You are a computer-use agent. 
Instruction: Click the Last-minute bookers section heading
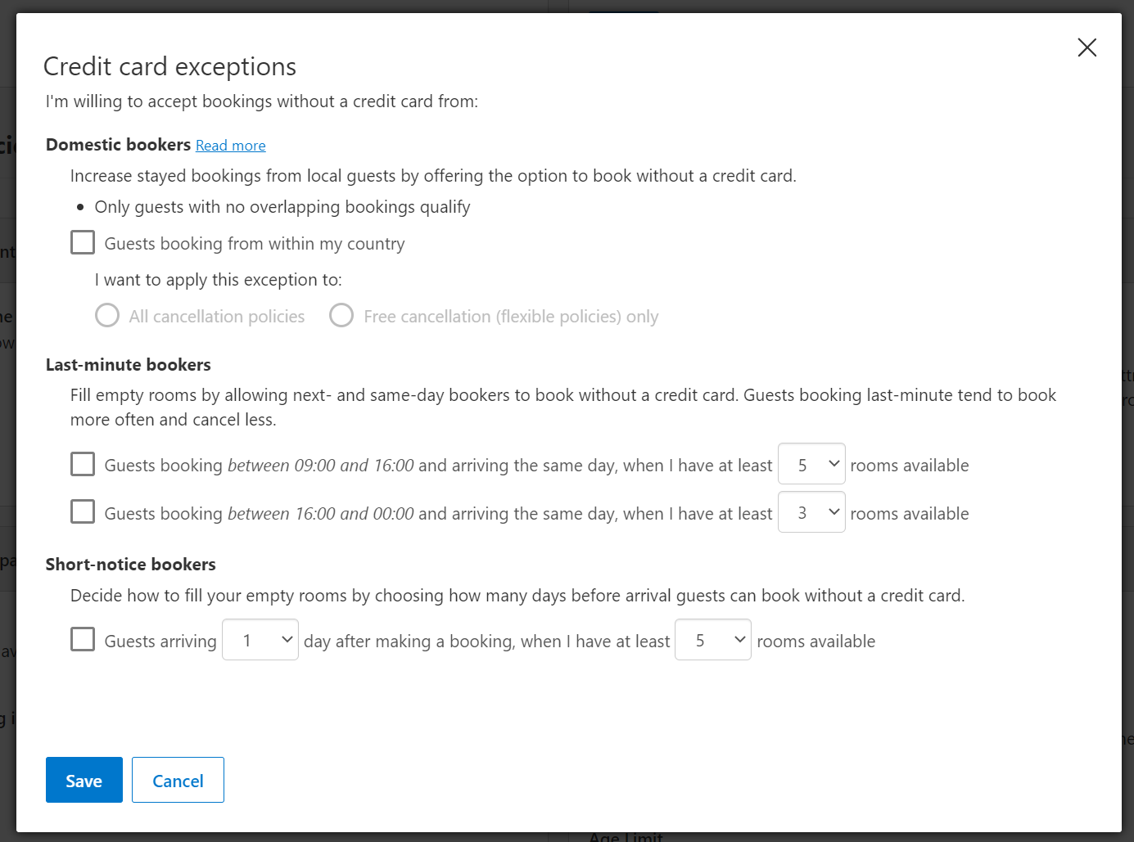[x=128, y=364]
